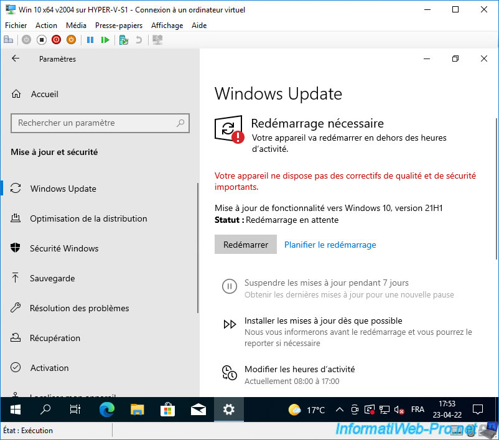Open the Affichage menu
Screen dimensions: 499x440
click(167, 25)
